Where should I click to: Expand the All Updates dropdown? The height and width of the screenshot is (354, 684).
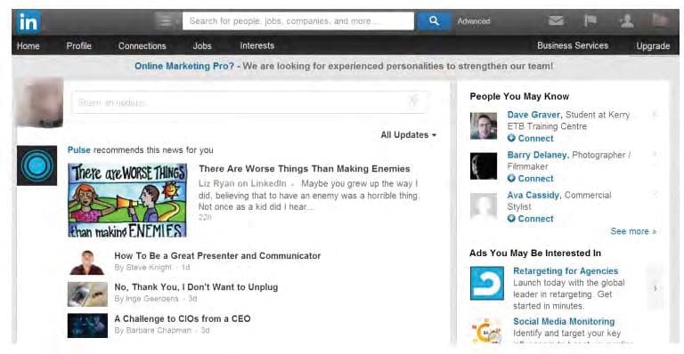(408, 135)
